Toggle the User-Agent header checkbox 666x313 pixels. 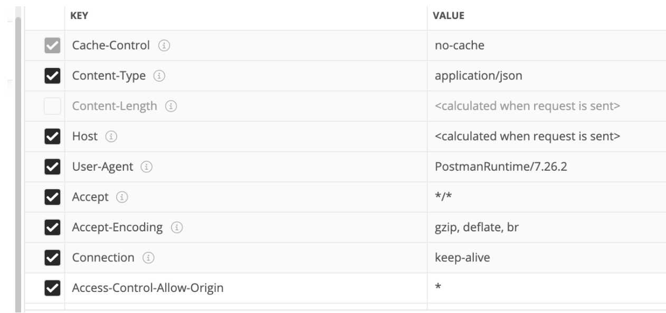pyautogui.click(x=52, y=167)
